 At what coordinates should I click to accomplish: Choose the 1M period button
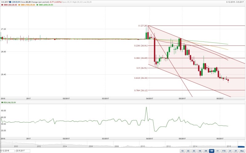pyautogui.click(x=200, y=151)
